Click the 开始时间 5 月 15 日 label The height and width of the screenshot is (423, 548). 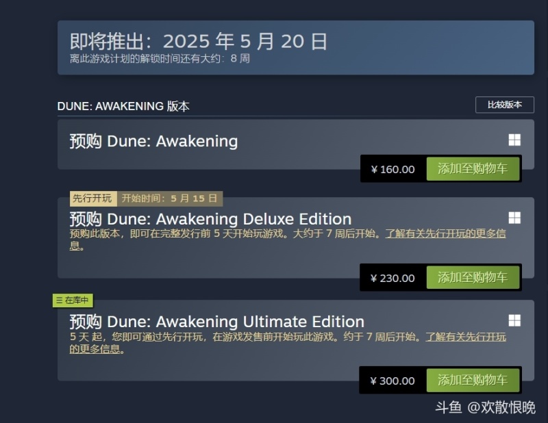coord(169,198)
